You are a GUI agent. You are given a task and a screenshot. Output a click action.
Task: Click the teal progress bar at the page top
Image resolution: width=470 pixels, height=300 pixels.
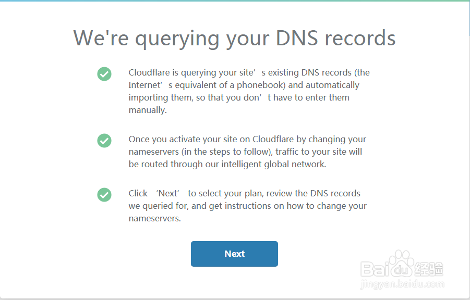click(x=235, y=1)
